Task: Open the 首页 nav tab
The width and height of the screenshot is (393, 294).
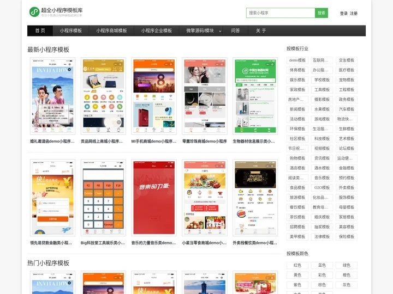Action: point(40,30)
